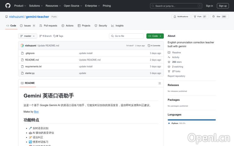Open the Pull requests tab
The width and height of the screenshot is (234, 146).
click(48, 26)
